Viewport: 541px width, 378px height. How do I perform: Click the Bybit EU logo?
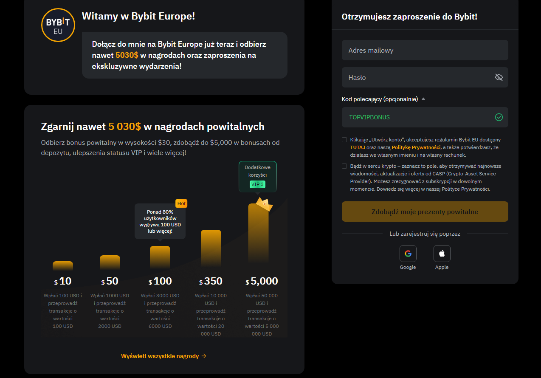58,25
